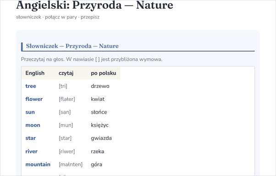Click the translation 'gwiazda'
This screenshot has height=176, width=276.
click(x=101, y=138)
